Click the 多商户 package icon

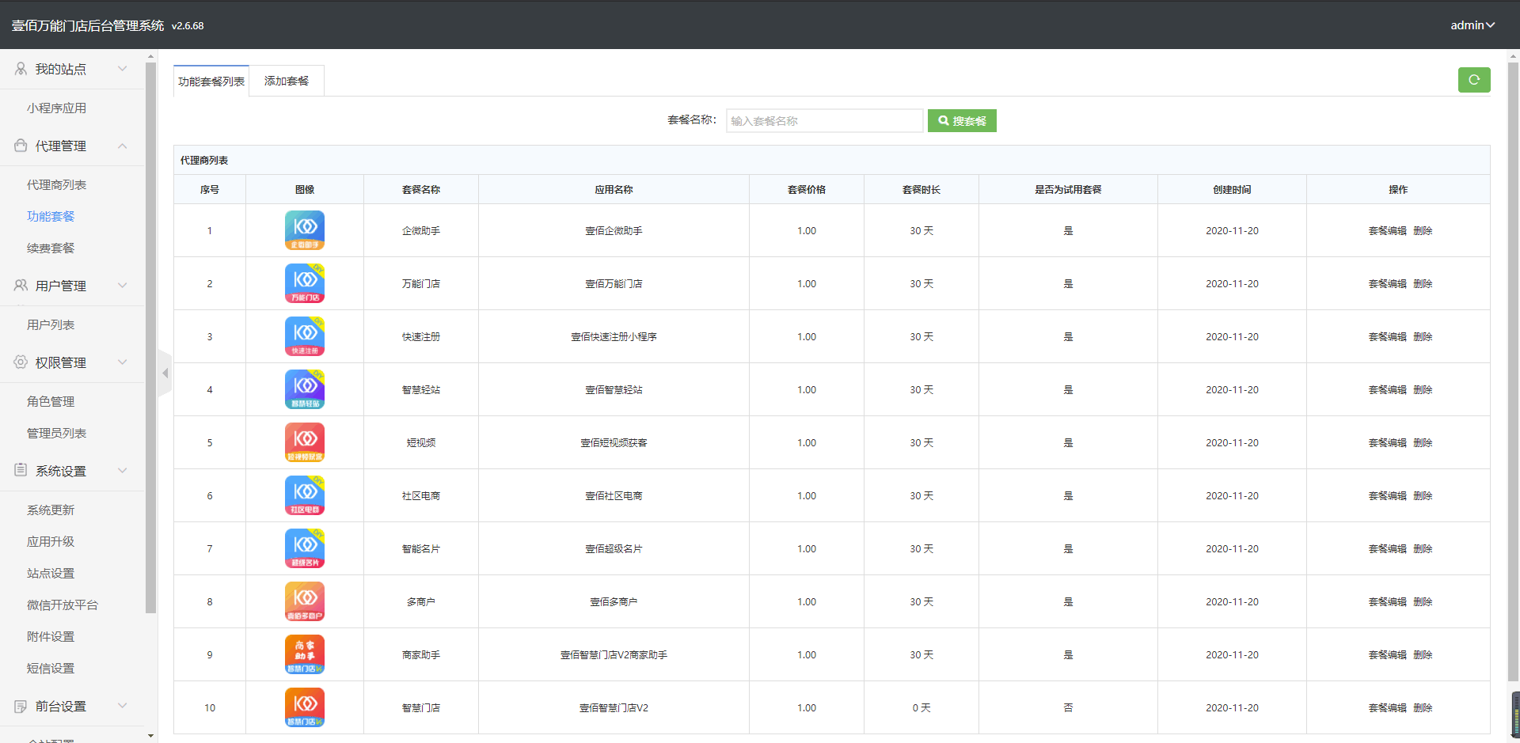[x=305, y=601]
